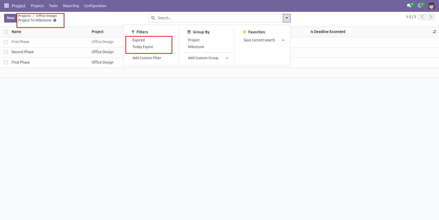Viewport: 439px width, 220px height.
Task: Select the Final Phase row checkbox
Action: (x=6, y=63)
